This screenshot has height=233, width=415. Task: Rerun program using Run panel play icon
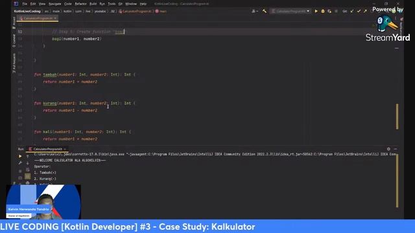pos(20,156)
